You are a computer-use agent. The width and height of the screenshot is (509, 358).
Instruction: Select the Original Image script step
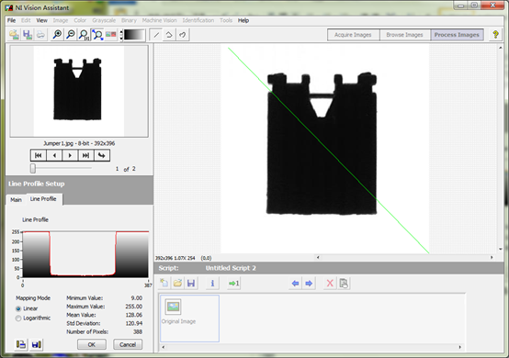(189, 319)
